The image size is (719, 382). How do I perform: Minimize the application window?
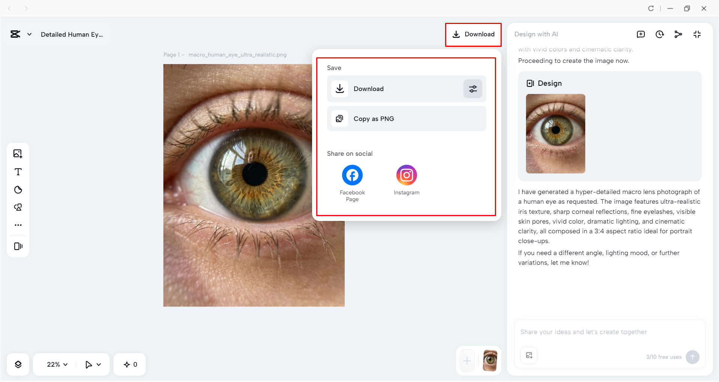click(670, 9)
